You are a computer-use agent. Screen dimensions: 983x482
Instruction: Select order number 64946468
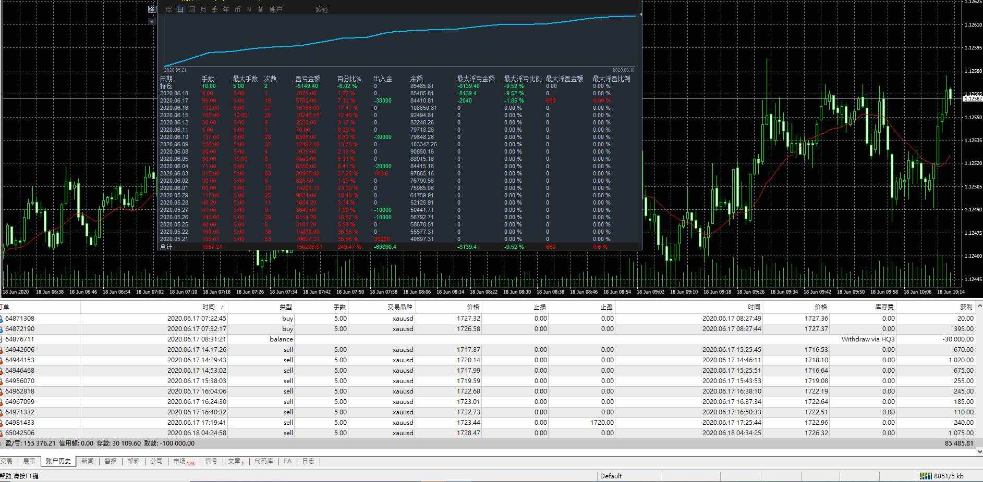point(20,371)
